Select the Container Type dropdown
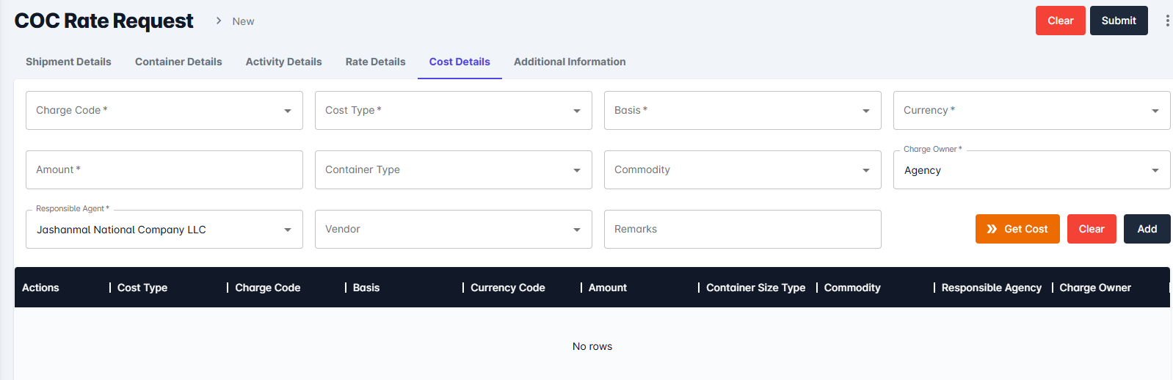Image resolution: width=1173 pixels, height=380 pixels. point(453,170)
